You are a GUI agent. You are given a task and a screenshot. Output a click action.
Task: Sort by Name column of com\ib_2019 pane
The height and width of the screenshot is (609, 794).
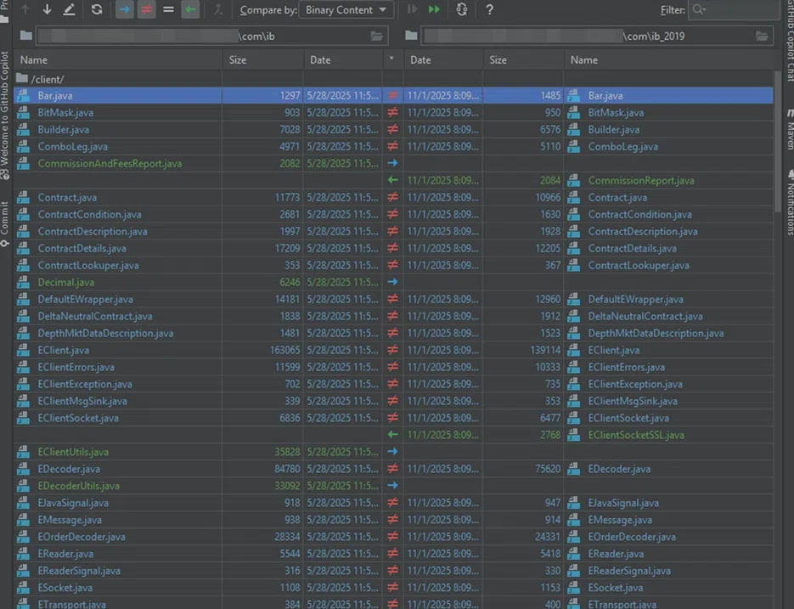[668, 59]
